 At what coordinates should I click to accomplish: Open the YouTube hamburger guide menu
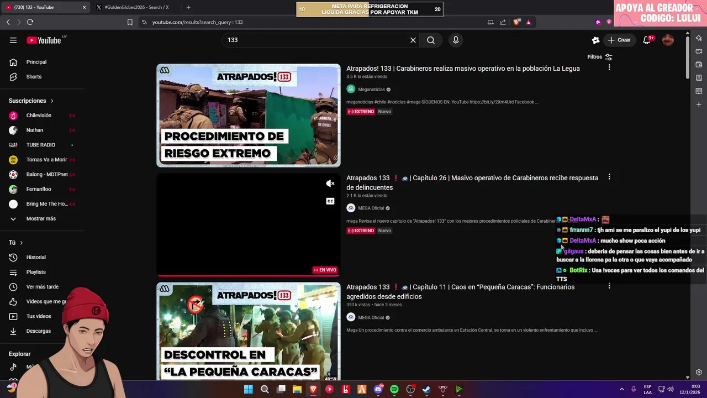point(13,40)
